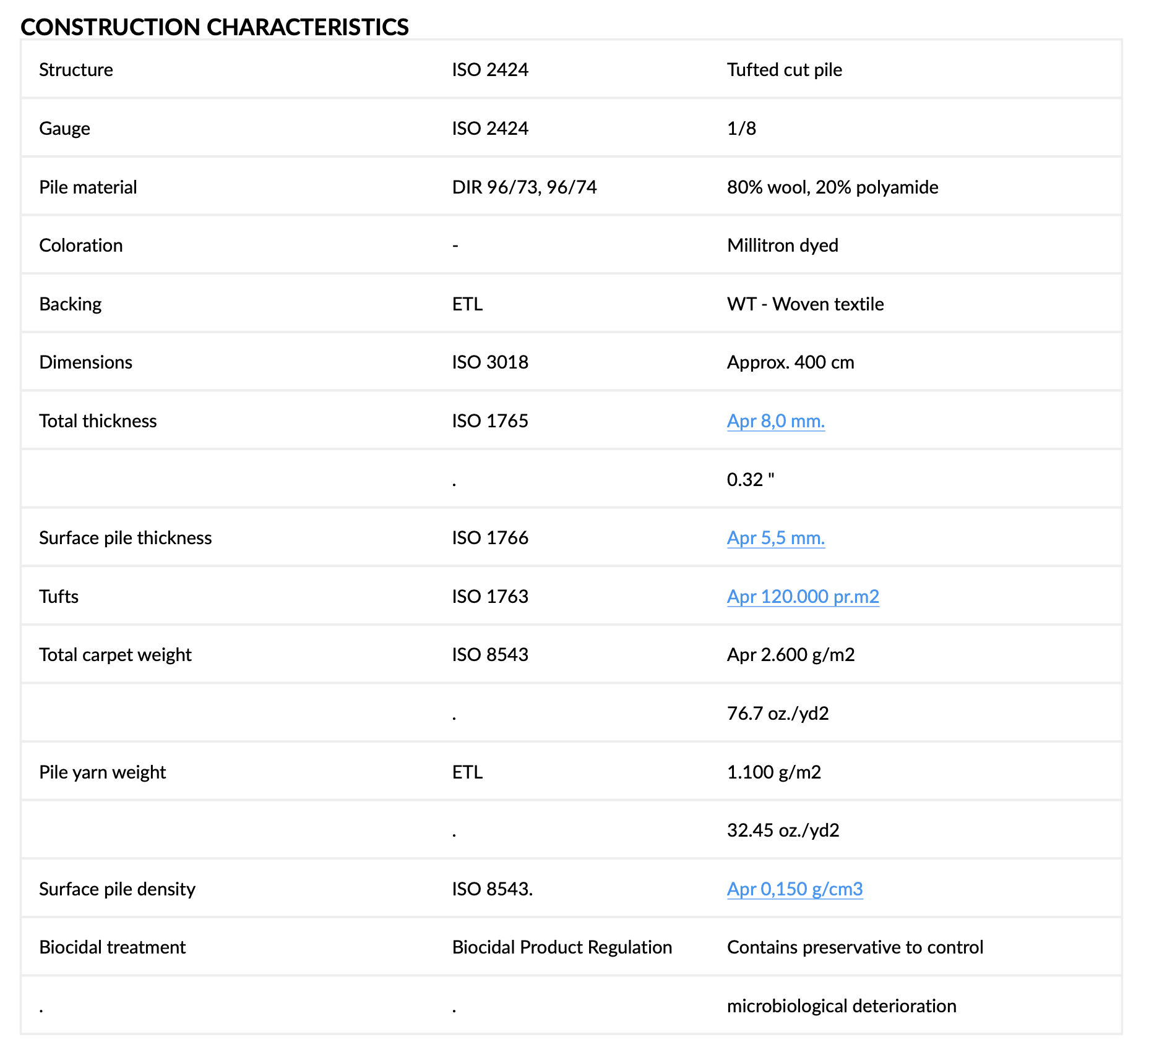The width and height of the screenshot is (1167, 1050).
Task: Open the "Apr 8,0 mm." link
Action: (x=775, y=421)
